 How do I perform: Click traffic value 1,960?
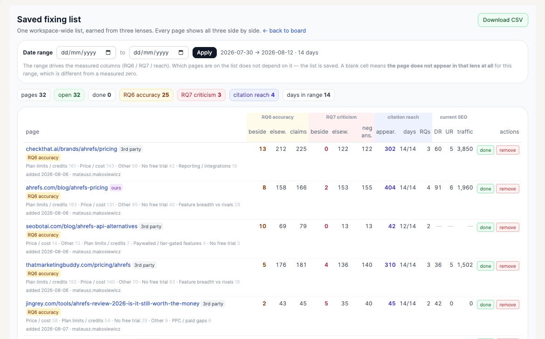(465, 187)
